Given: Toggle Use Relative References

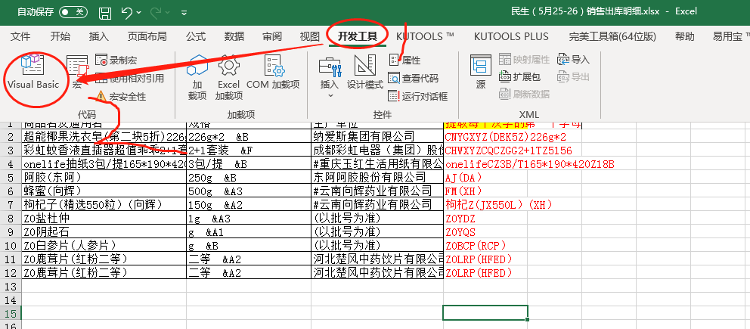Looking at the screenshot, I should click(129, 78).
